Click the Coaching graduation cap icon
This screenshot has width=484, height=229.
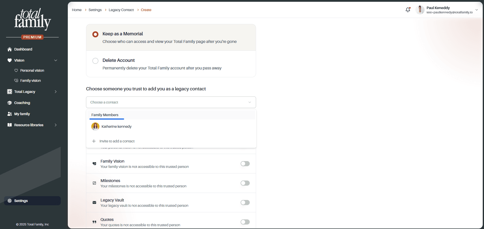coord(10,103)
